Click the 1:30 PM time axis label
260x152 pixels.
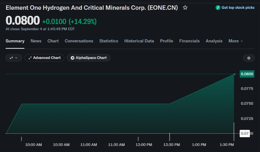(x=227, y=145)
